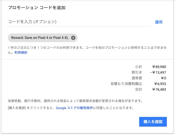Image resolution: width=175 pixels, height=135 pixels.
Task: Click the 割引き discount label
Action: coord(137,72)
